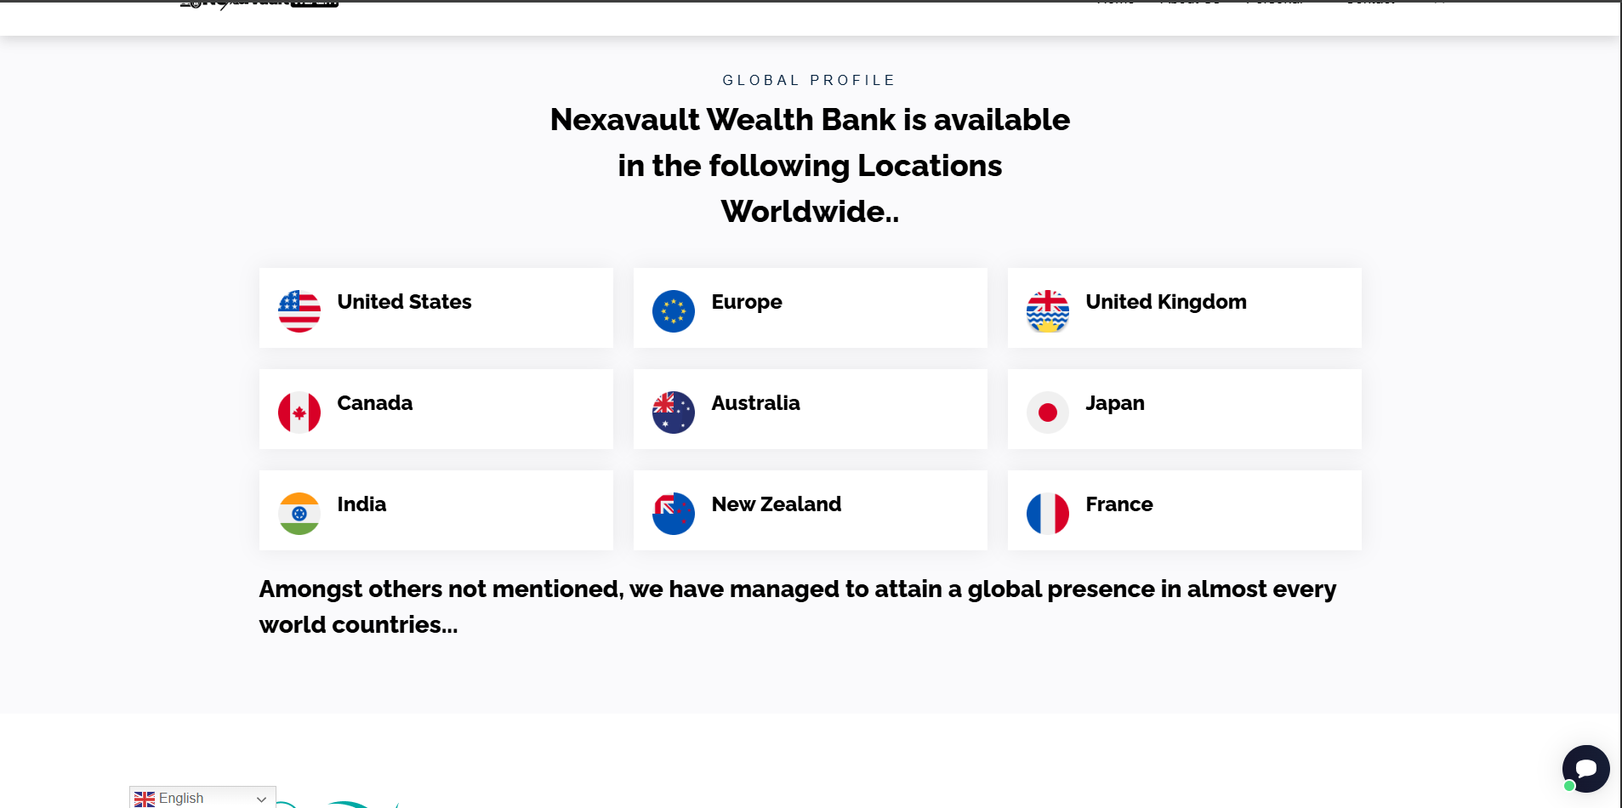Image resolution: width=1622 pixels, height=808 pixels.
Task: Click the United Kingdom location label
Action: pos(1166,302)
